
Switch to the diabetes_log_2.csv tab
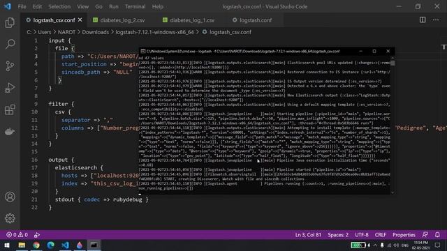[x=122, y=20]
